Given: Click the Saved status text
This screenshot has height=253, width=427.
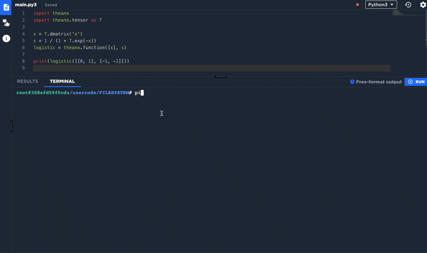Looking at the screenshot, I should pos(51,5).
